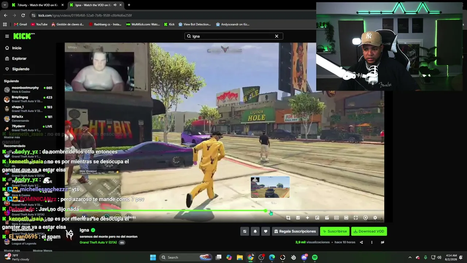
Task: Open moonbootmurphy's followed channel
Action: tap(28, 89)
